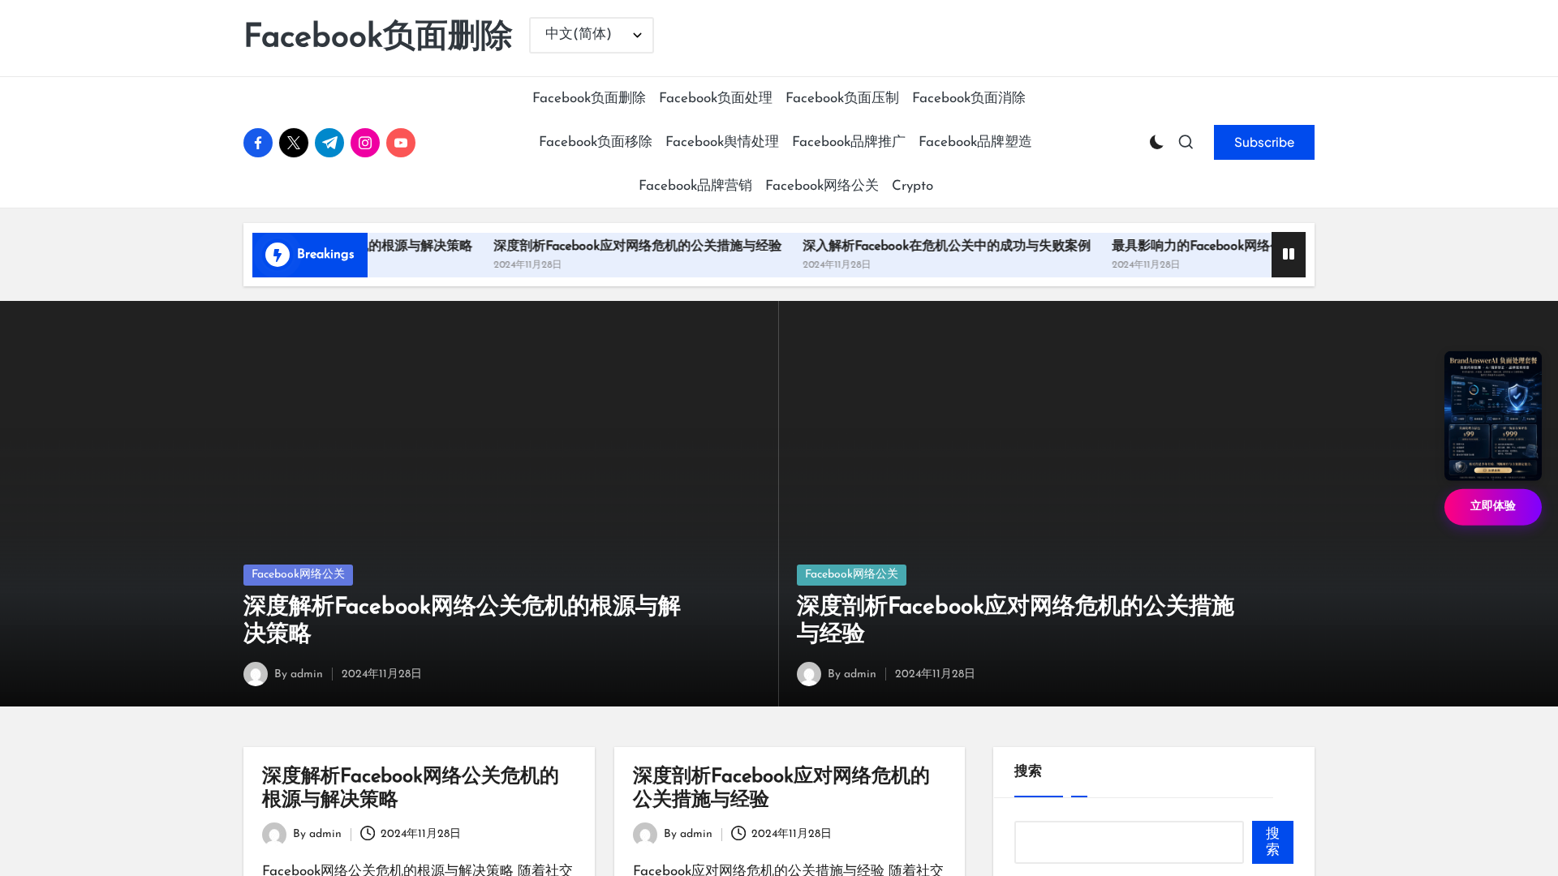Open the Telegram social icon
Image resolution: width=1558 pixels, height=876 pixels.
(x=329, y=143)
